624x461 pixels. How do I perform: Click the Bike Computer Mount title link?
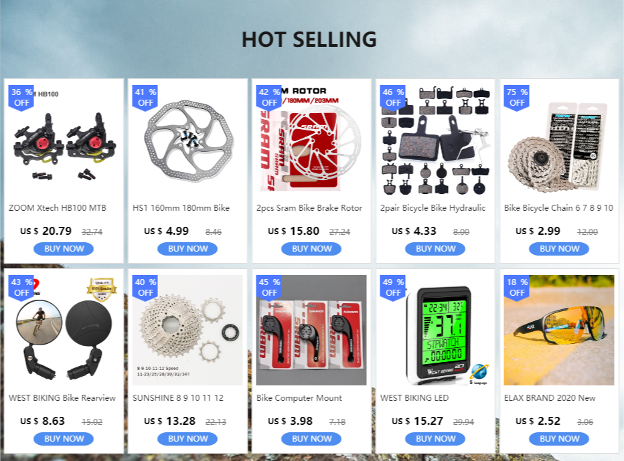[x=299, y=397]
